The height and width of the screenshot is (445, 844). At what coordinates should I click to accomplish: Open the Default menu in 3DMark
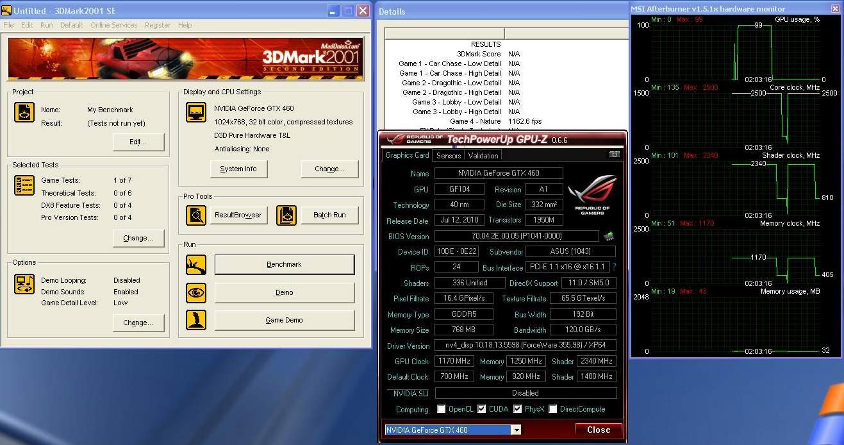71,25
